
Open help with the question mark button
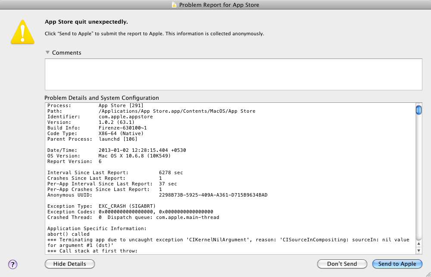12,265
